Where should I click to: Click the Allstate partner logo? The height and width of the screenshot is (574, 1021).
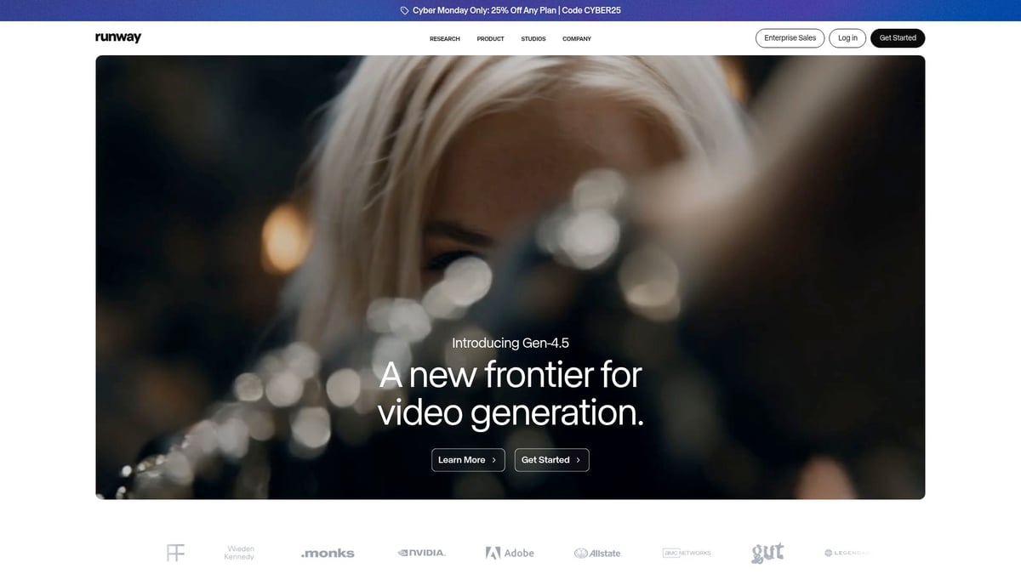598,552
